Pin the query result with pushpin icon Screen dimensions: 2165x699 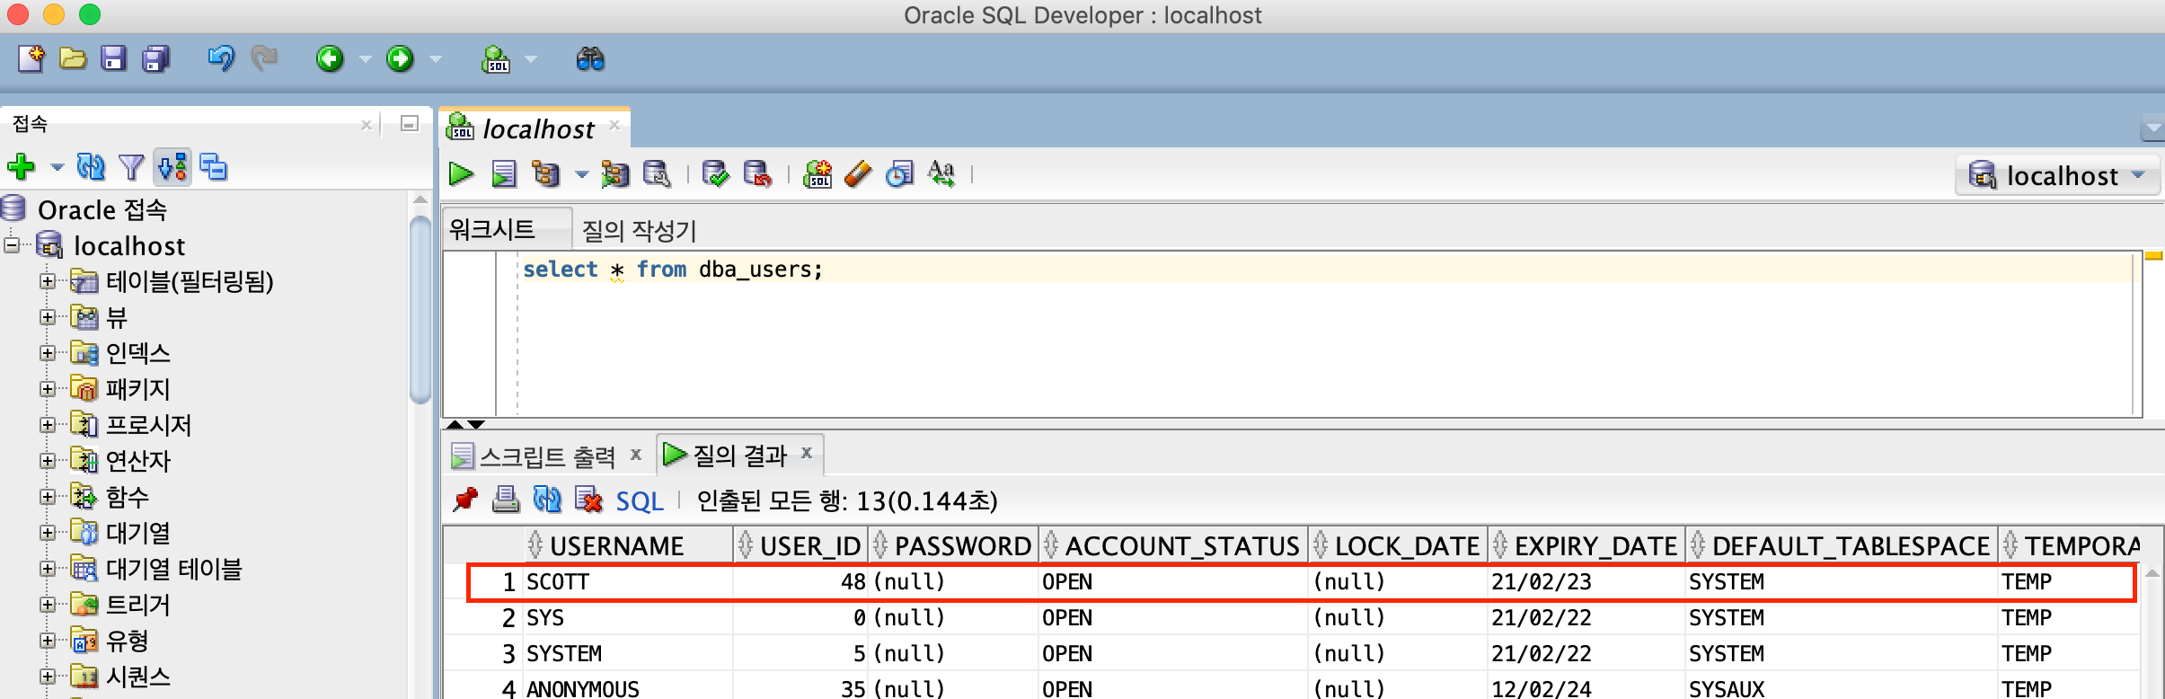pyautogui.click(x=465, y=500)
